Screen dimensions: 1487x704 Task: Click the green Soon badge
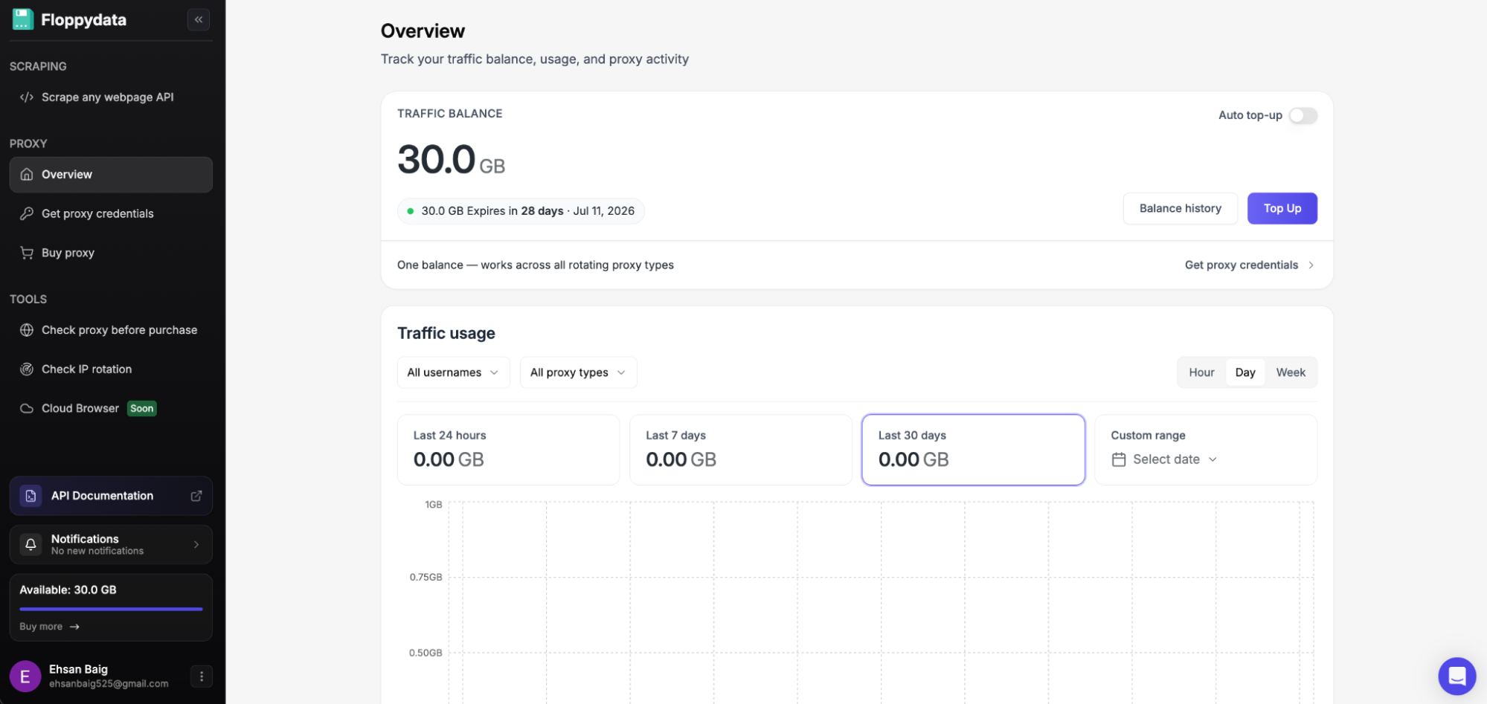click(x=141, y=409)
